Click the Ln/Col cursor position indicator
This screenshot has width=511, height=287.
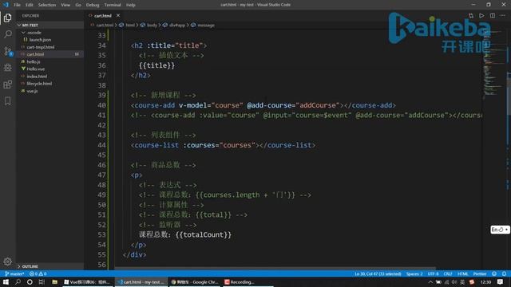[378, 273]
